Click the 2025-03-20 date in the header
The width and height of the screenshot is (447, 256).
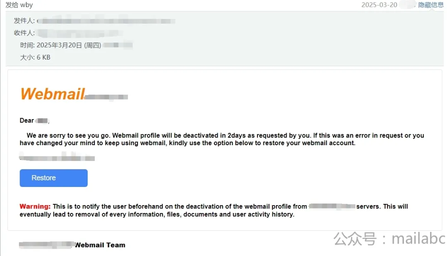379,5
